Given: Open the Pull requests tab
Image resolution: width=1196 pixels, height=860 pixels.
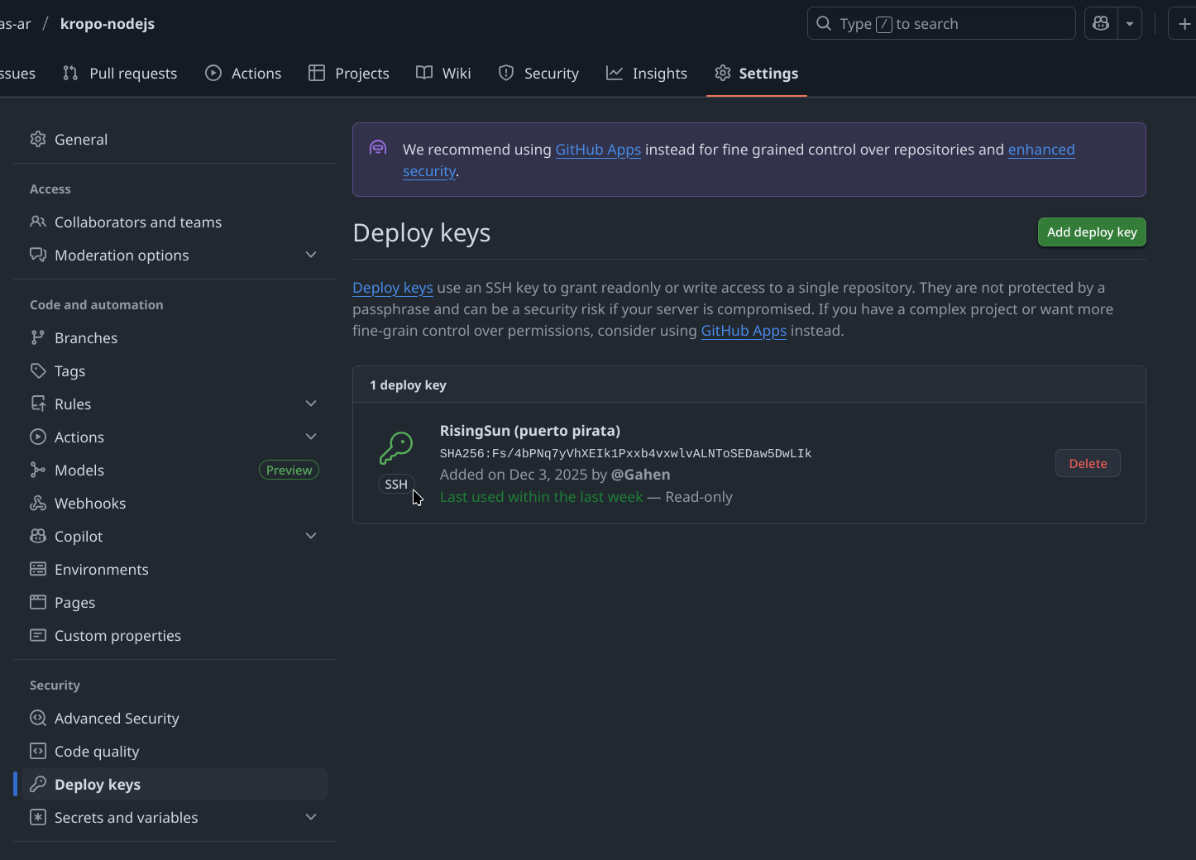Looking at the screenshot, I should click(x=120, y=73).
